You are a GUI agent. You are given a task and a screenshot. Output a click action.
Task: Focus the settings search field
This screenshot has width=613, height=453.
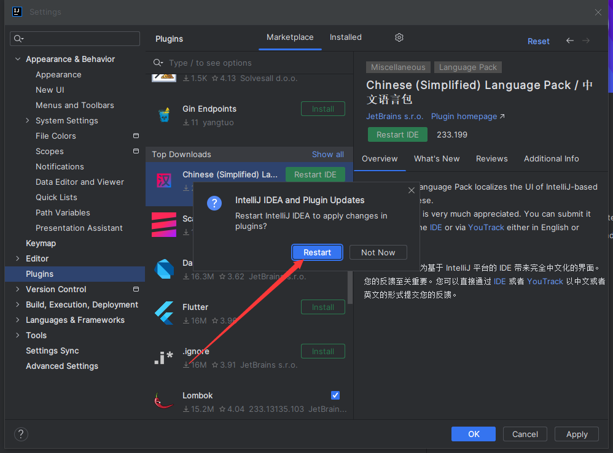(75, 39)
